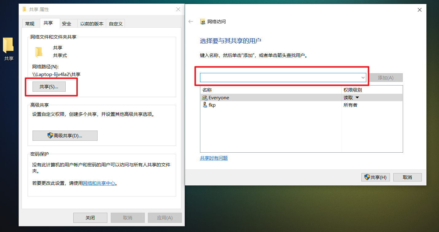Image resolution: width=439 pixels, height=232 pixels.
Task: Click the 添加(A) button
Action: [x=386, y=78]
